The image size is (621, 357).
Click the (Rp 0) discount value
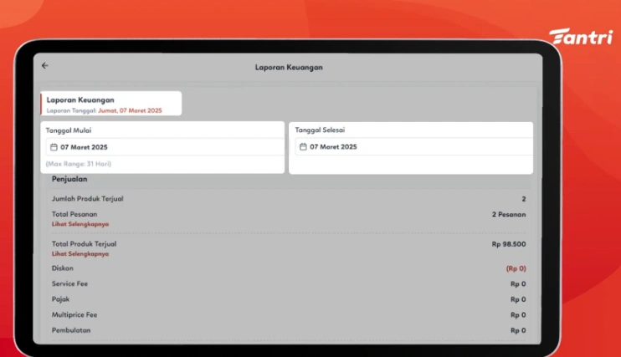516,268
